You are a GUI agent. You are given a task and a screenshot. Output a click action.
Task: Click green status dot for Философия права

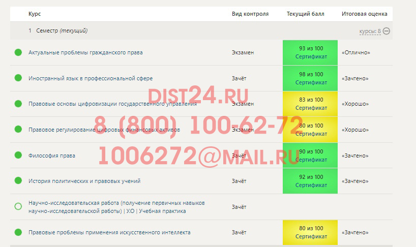tap(18, 155)
